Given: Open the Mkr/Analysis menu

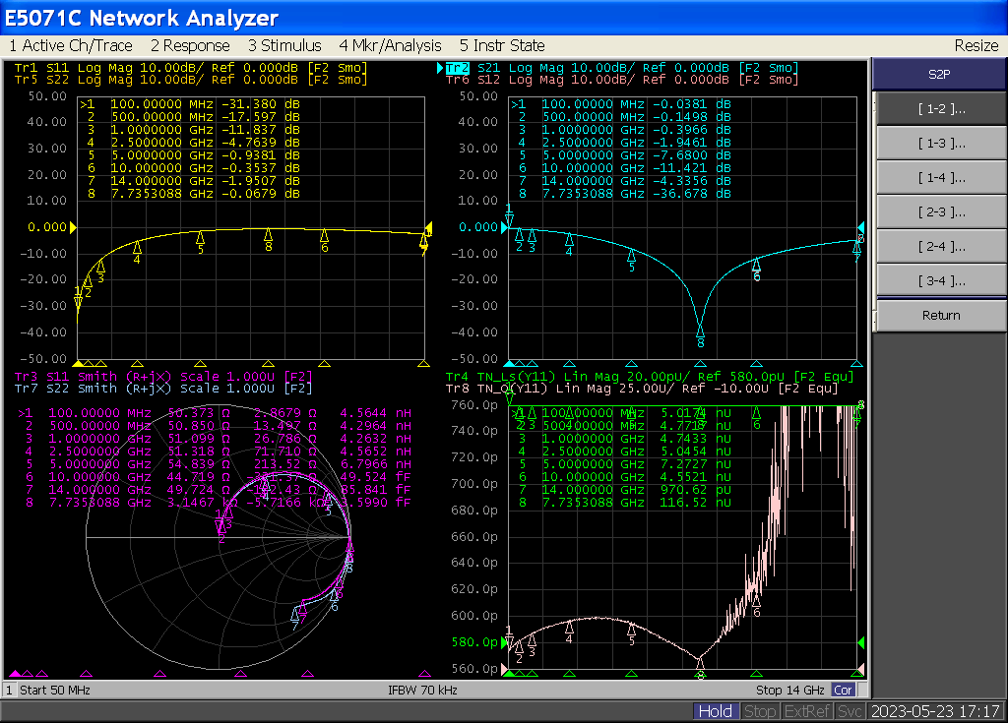Looking at the screenshot, I should (x=390, y=45).
